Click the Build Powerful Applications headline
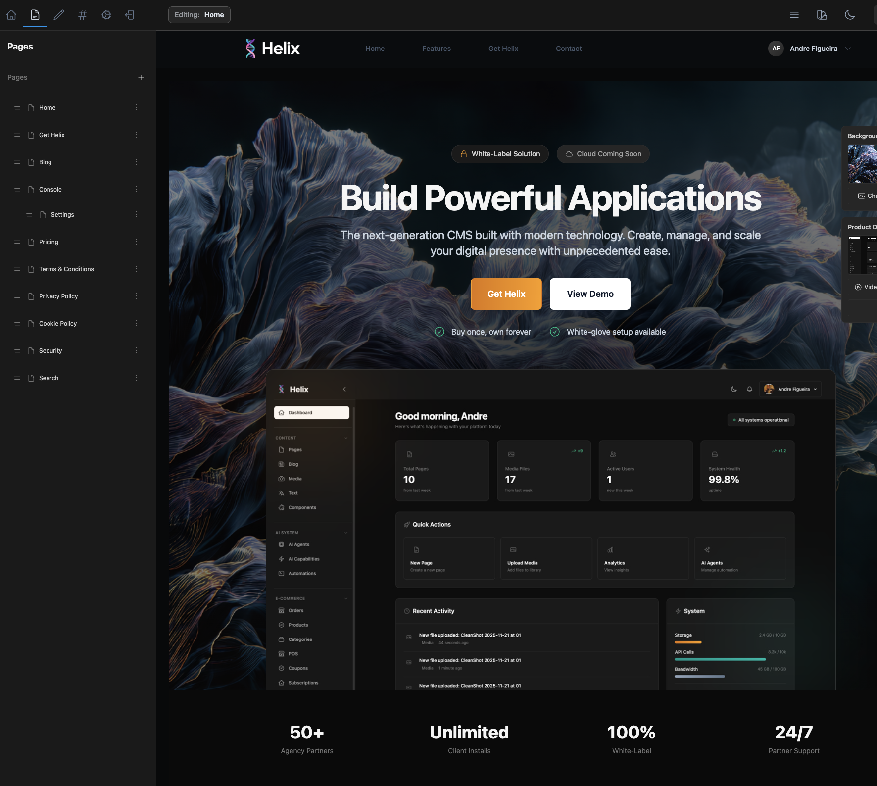This screenshot has width=877, height=786. tap(550, 198)
